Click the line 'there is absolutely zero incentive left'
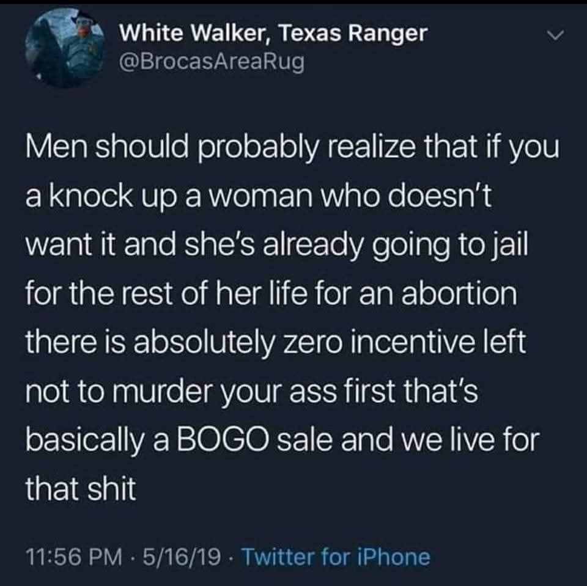 click(276, 343)
